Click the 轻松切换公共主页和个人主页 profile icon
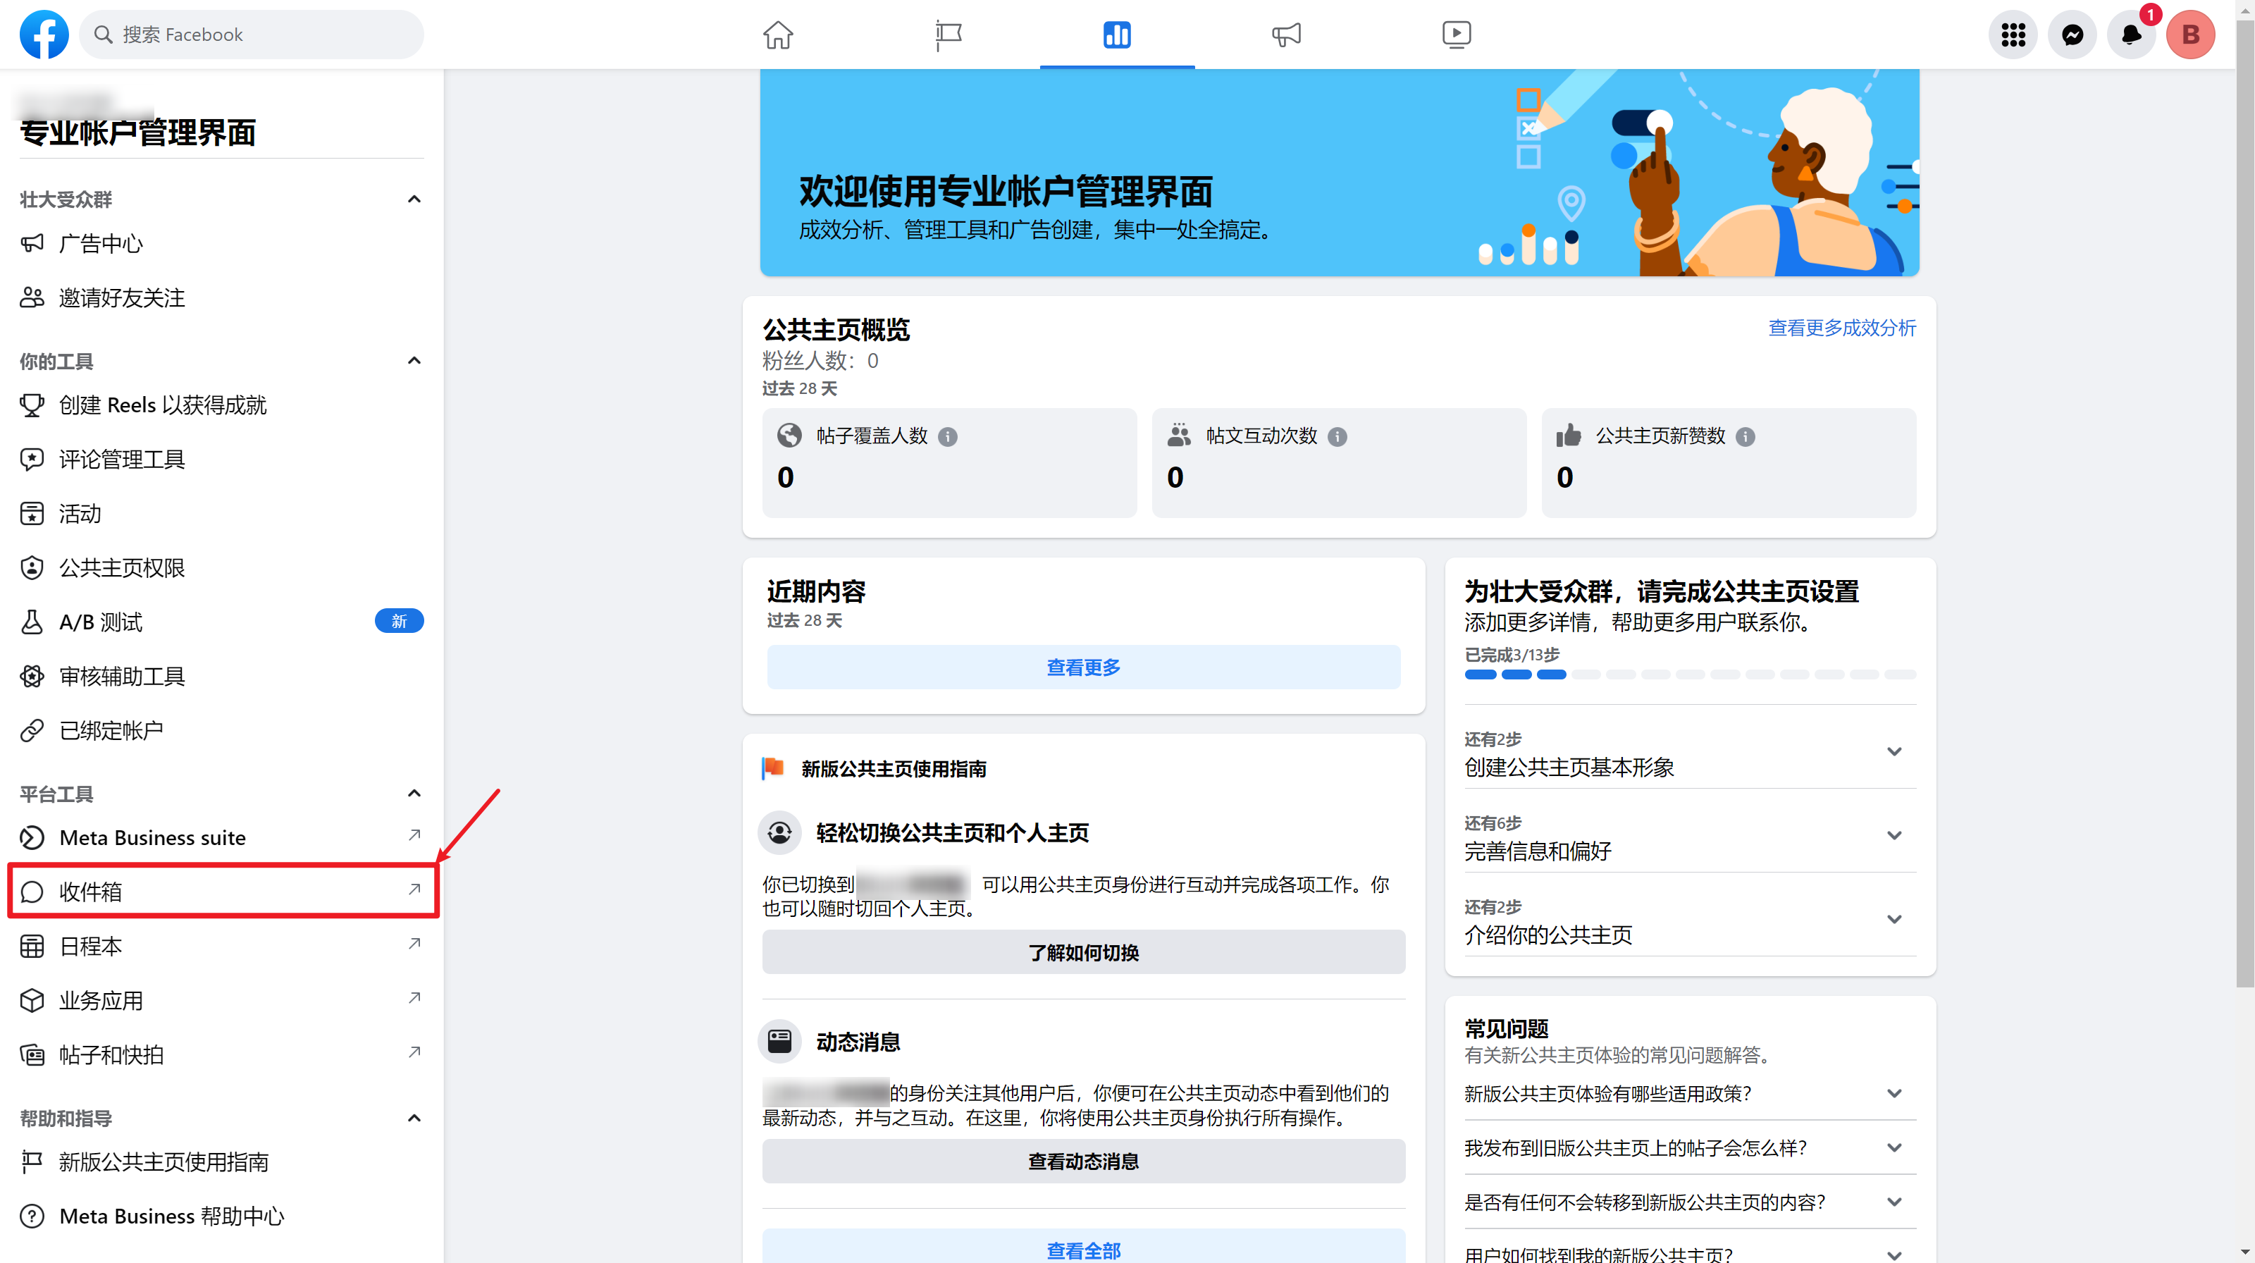Screen dimensions: 2255x1263 pos(779,832)
